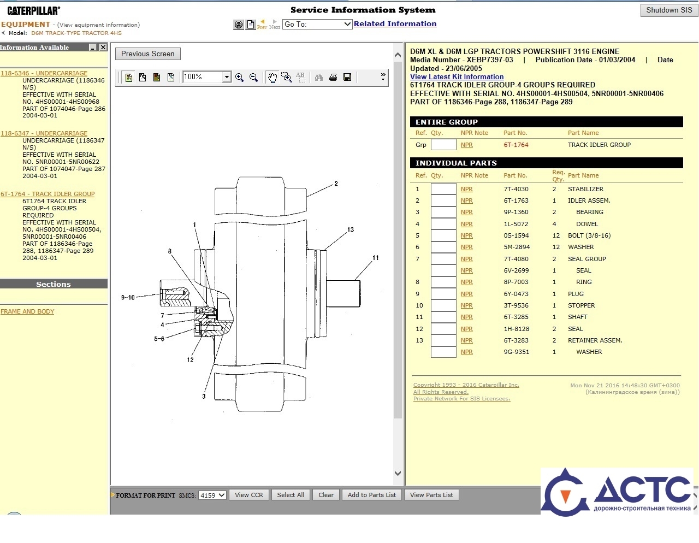Image resolution: width=699 pixels, height=543 pixels.
Task: Click the INDIVIDUAL PARTS header bar
Action: [x=546, y=163]
